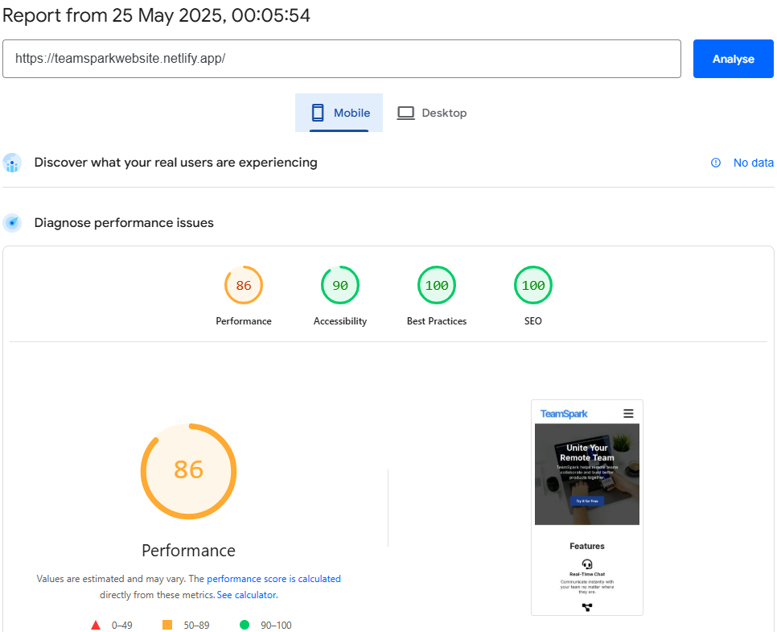The image size is (777, 632).
Task: Click the headset Real-Time Chat icon
Action: 587,564
